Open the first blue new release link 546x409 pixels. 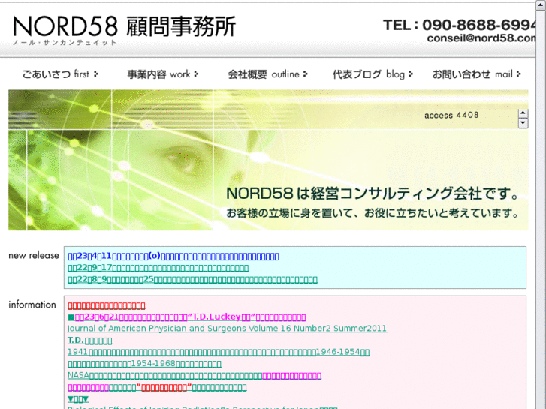pos(173,256)
